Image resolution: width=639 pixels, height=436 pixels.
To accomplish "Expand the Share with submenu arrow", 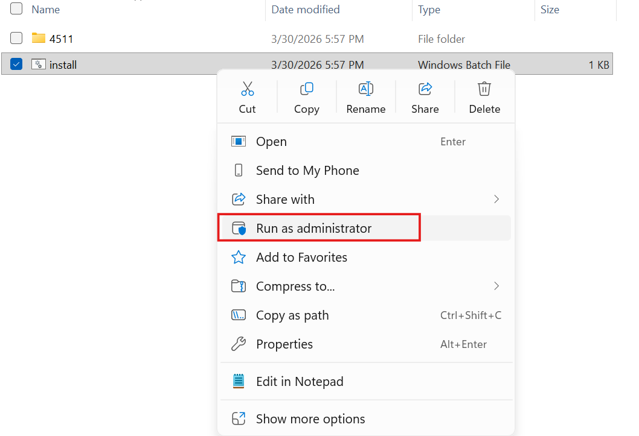I will point(496,199).
